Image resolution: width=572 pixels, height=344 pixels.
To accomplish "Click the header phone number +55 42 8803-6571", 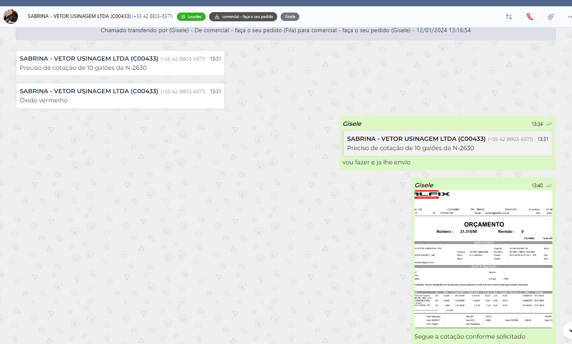I will click(152, 16).
